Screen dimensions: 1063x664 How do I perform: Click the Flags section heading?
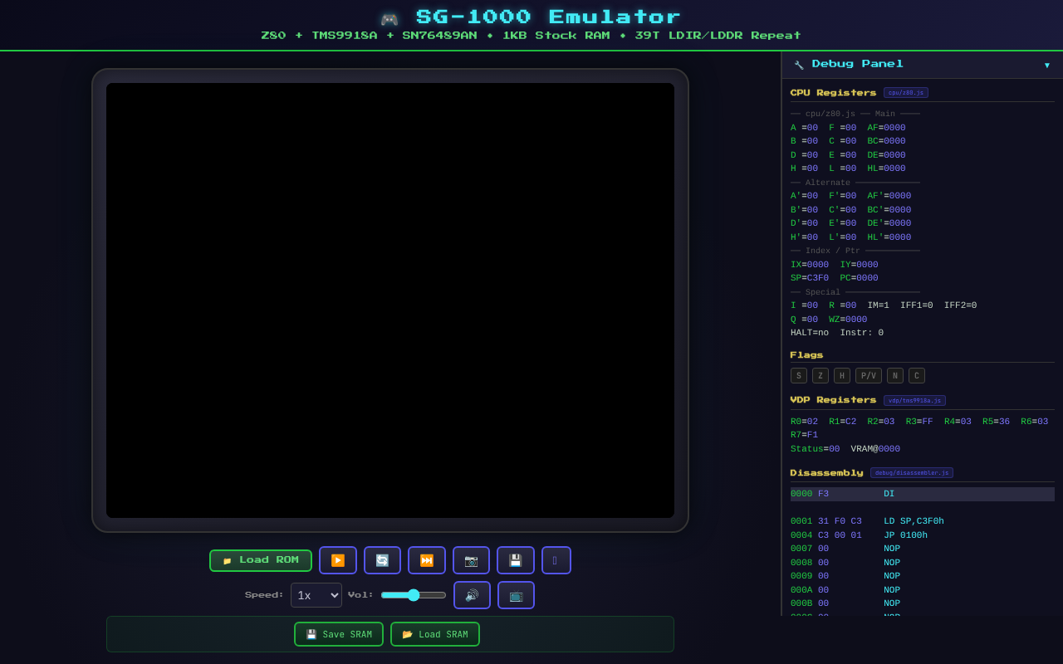806,355
